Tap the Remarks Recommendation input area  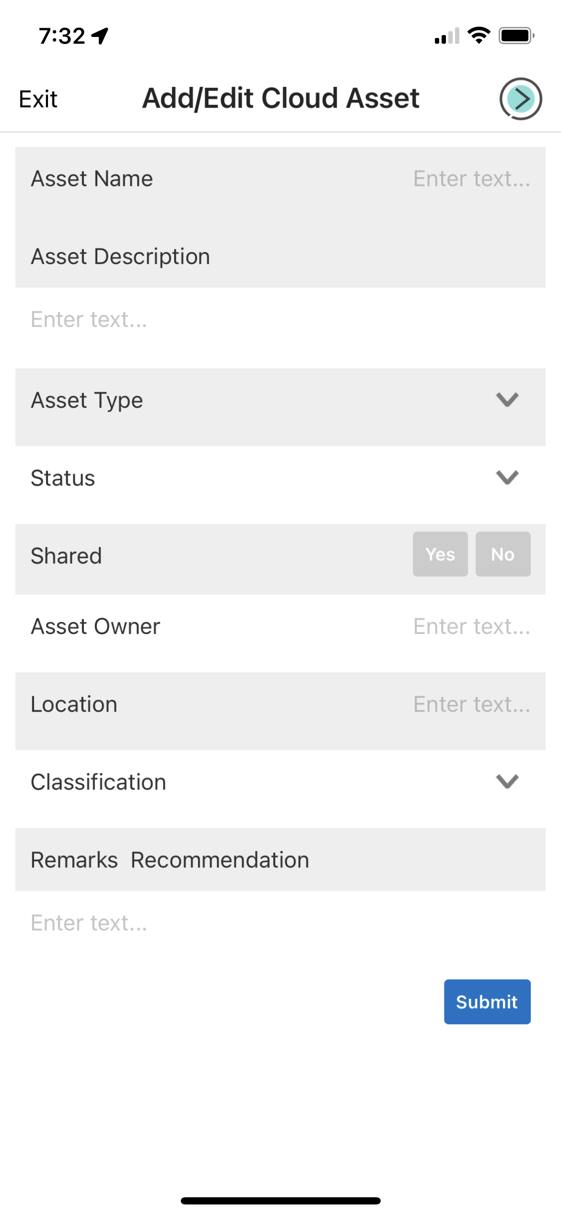click(x=144, y=922)
